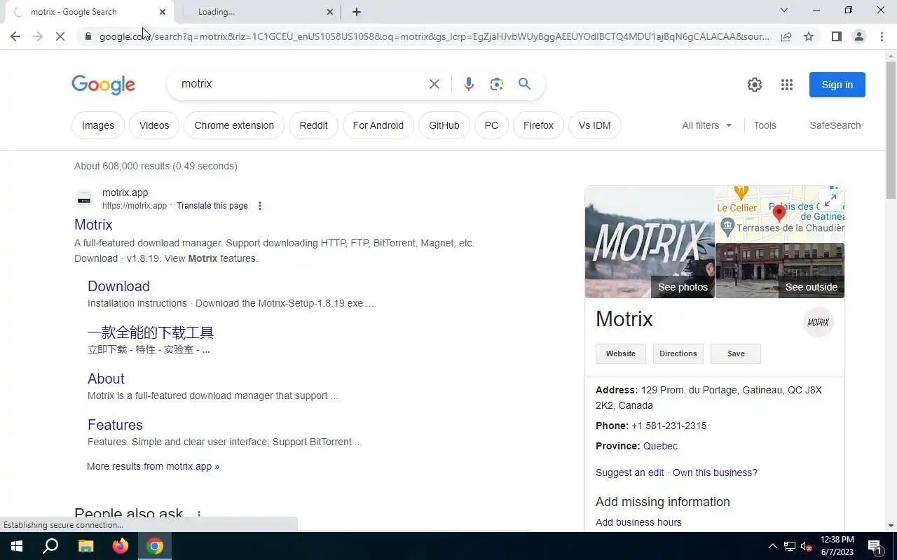Click the Sign in button
Viewport: 897px width, 560px height.
pyautogui.click(x=837, y=85)
